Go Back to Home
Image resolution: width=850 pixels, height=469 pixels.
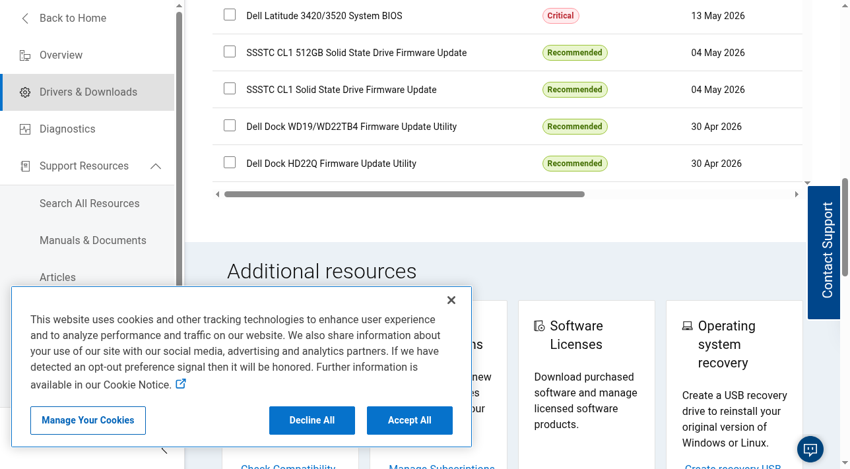pos(73,18)
